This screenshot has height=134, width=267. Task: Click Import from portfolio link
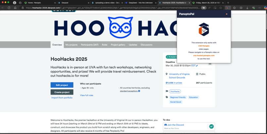62,98
